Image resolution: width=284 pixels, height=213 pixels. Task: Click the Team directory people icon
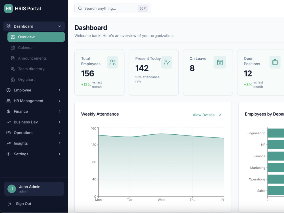coord(13,69)
